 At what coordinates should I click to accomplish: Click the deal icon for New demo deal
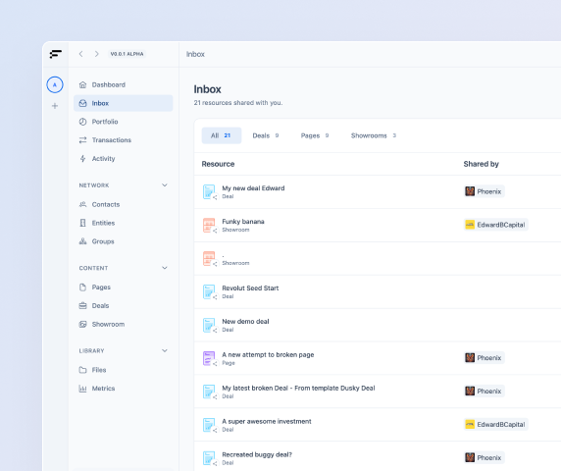(x=209, y=325)
